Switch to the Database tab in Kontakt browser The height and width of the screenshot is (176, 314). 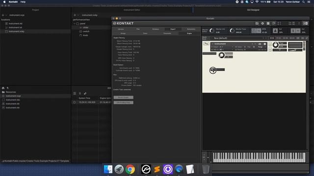click(x=156, y=29)
